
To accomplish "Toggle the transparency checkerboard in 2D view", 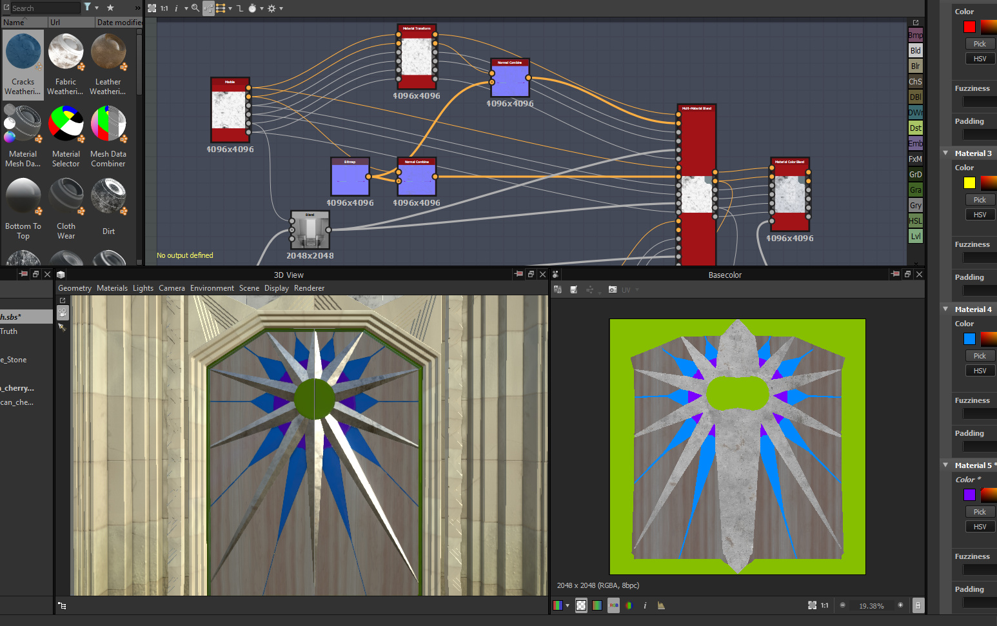I will point(581,605).
